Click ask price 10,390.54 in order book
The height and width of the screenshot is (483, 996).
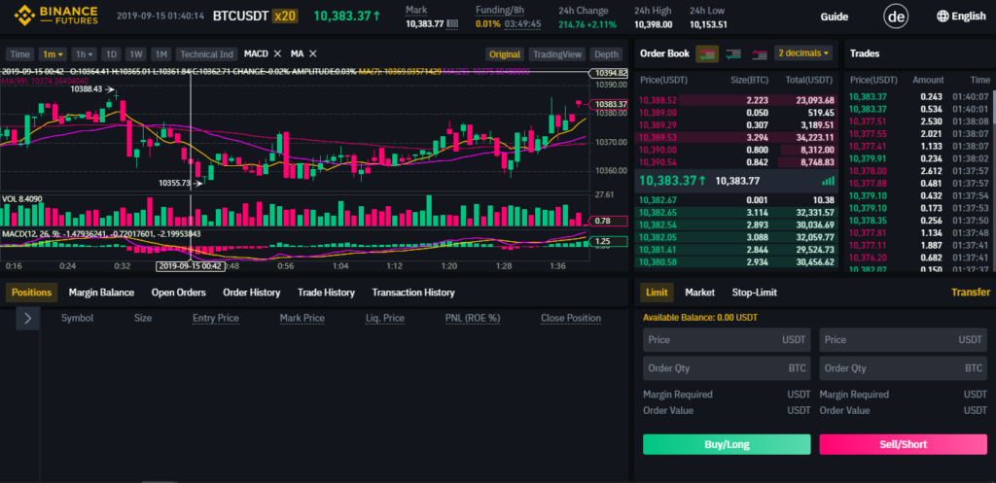pyautogui.click(x=658, y=162)
